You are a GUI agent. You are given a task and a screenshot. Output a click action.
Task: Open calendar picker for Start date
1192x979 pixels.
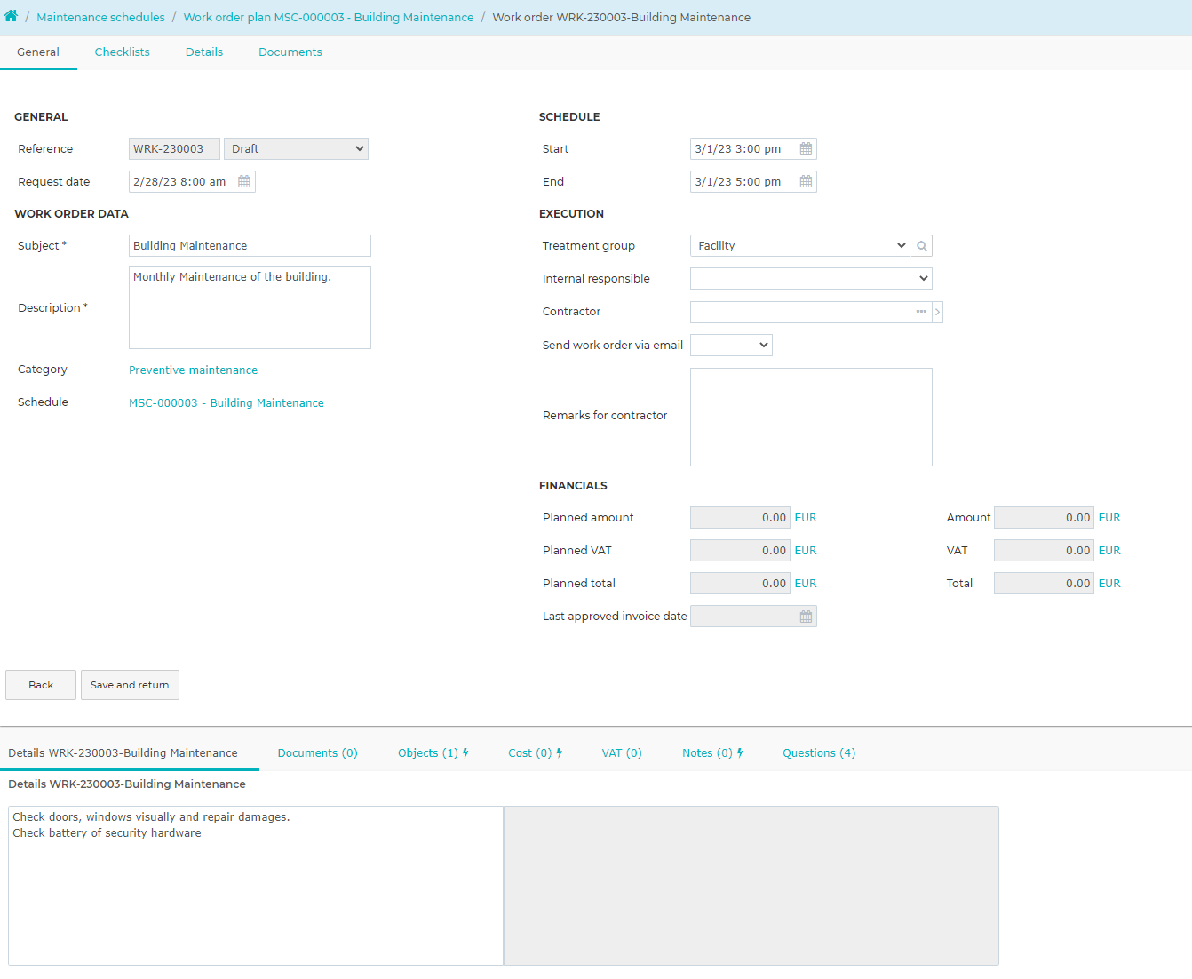tap(806, 149)
